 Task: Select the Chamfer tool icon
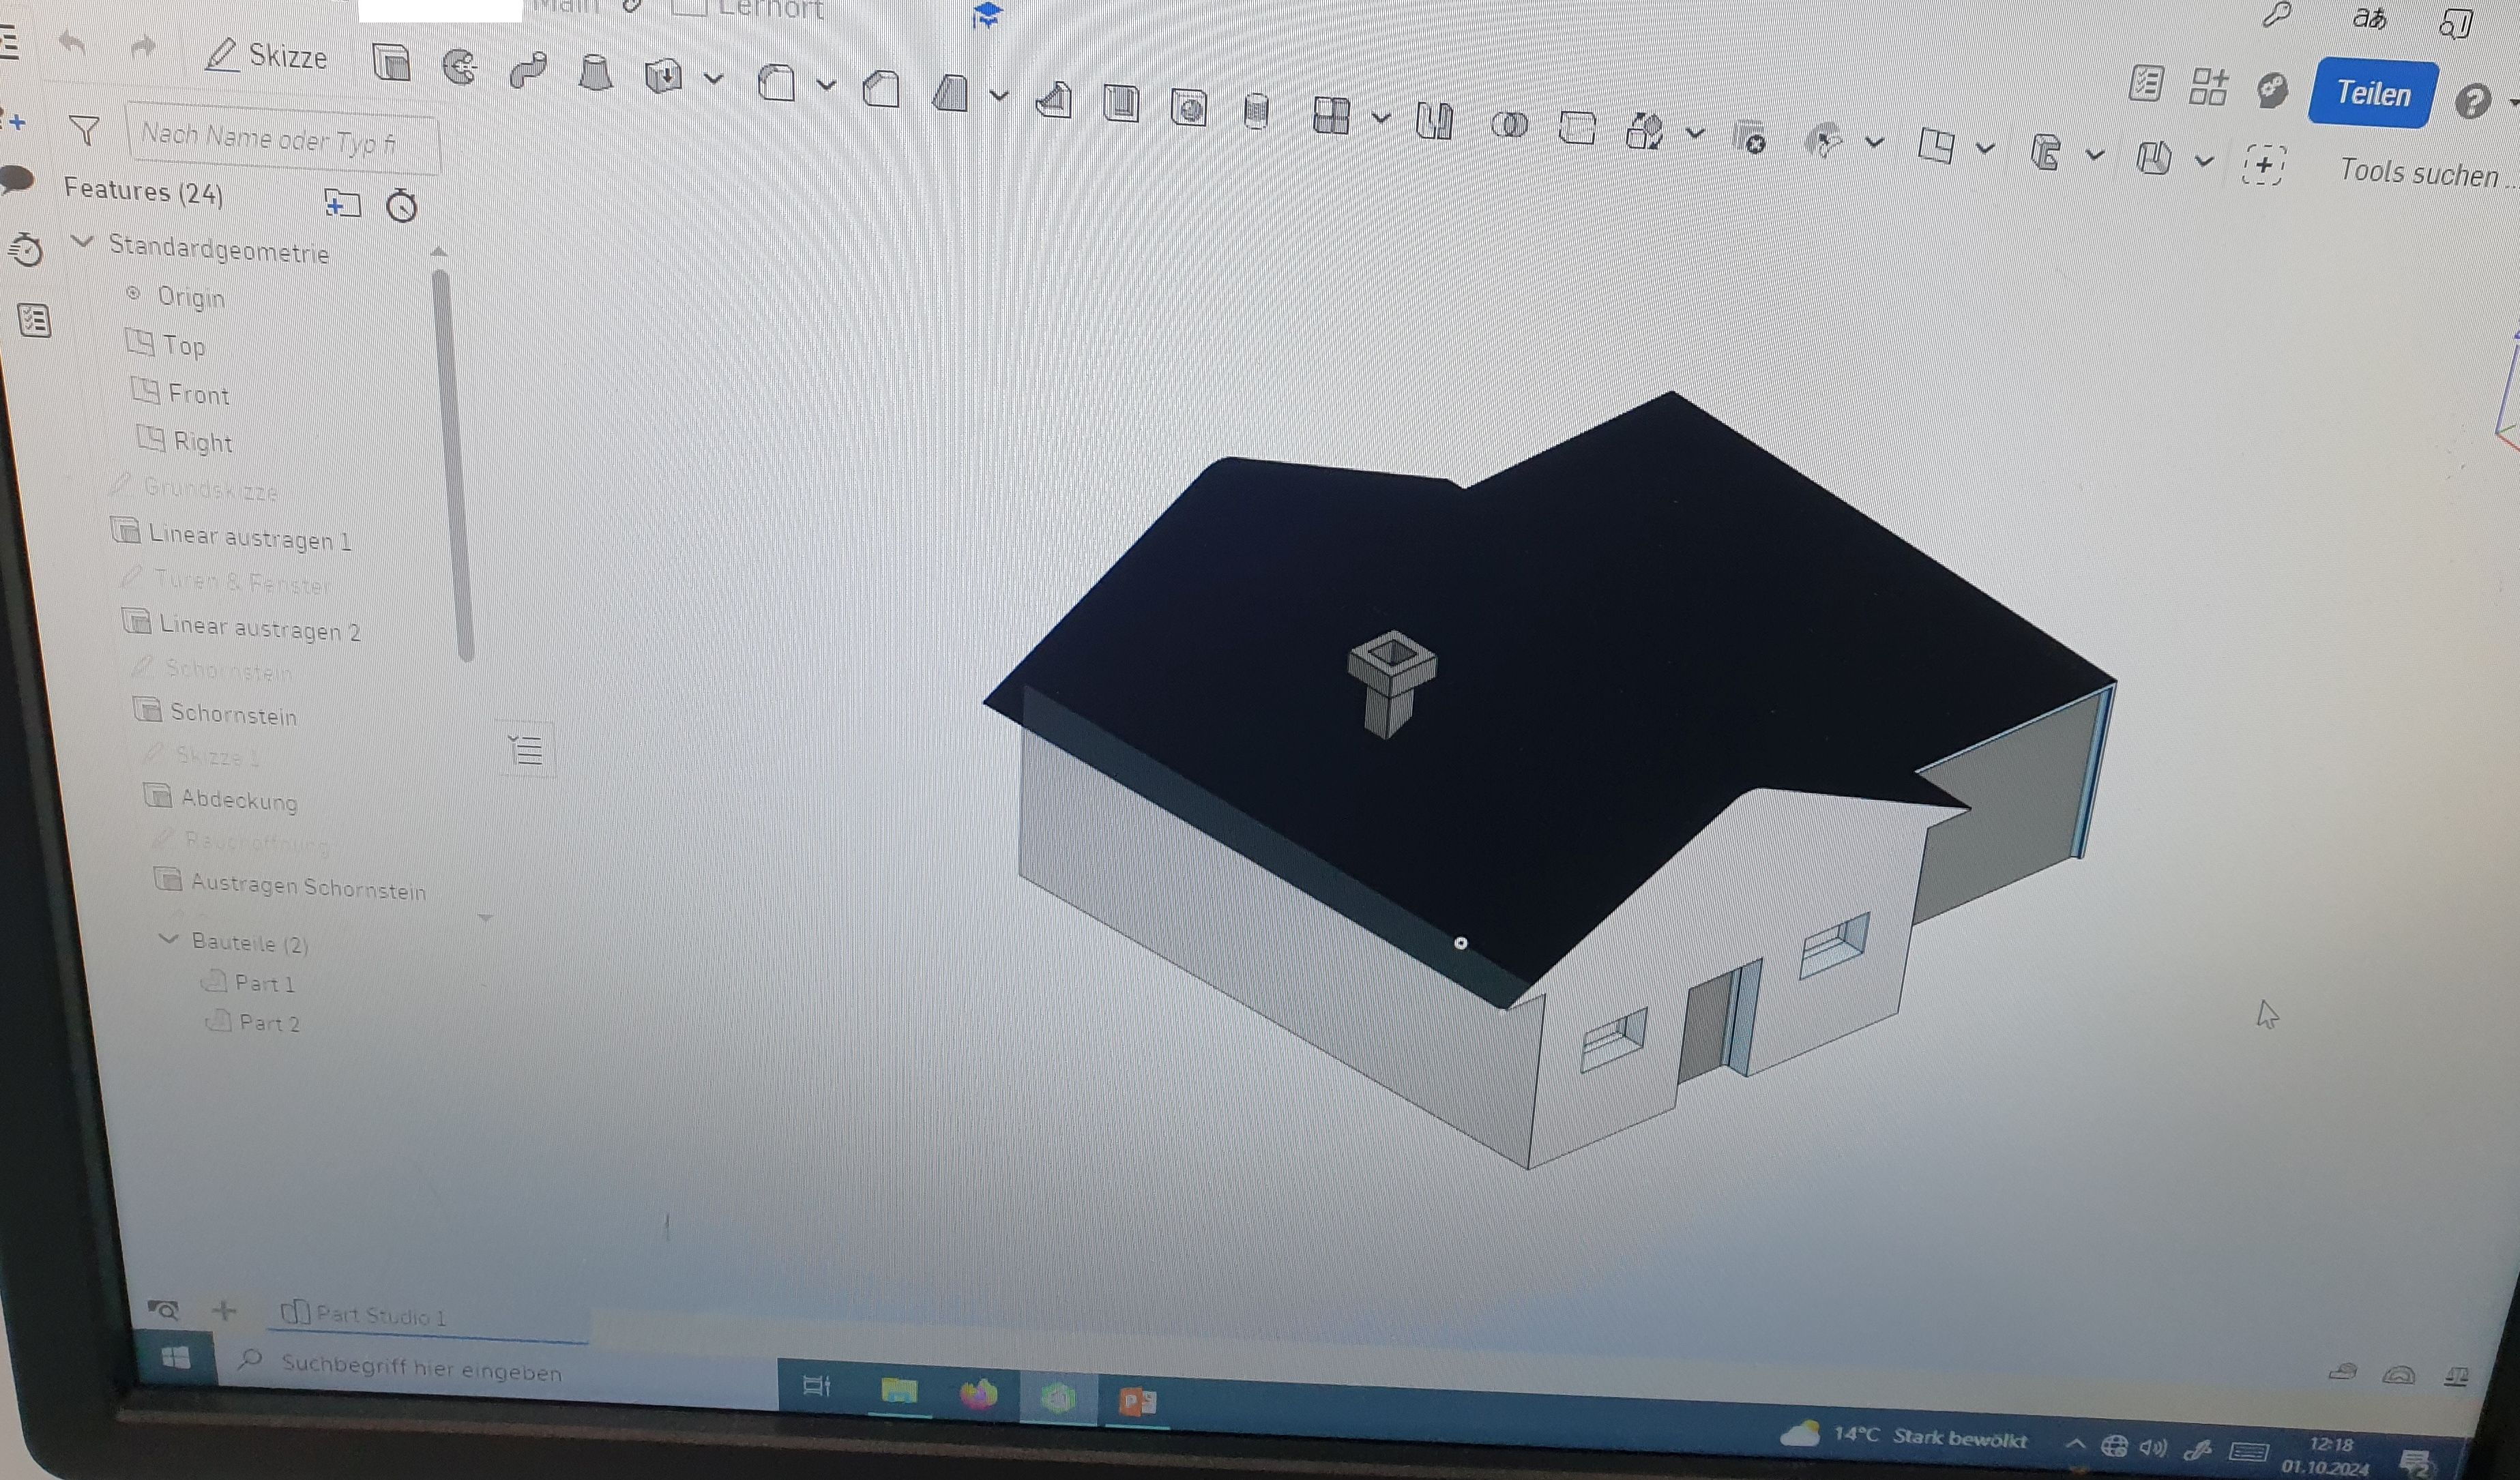pyautogui.click(x=881, y=89)
